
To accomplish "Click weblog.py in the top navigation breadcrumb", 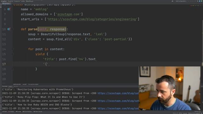I will [x=30, y=1].
